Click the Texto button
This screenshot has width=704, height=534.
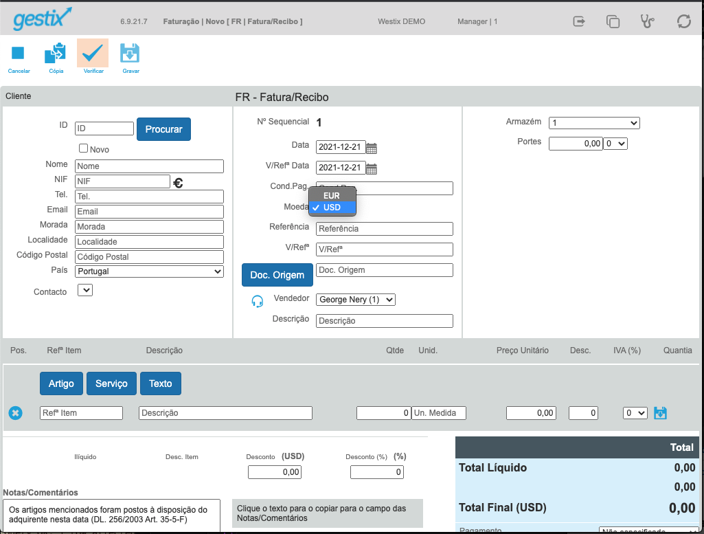(160, 383)
